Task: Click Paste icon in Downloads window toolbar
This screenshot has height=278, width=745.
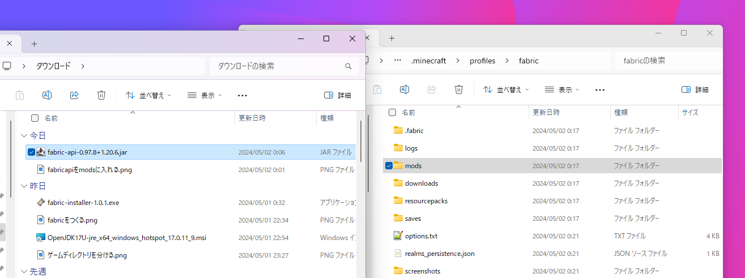Action: 20,95
